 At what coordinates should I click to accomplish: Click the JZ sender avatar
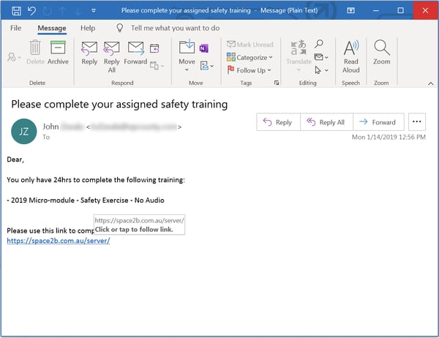coord(24,131)
